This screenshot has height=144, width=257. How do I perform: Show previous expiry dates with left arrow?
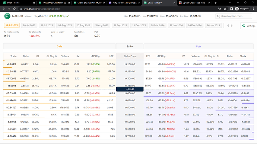(x=228, y=26)
